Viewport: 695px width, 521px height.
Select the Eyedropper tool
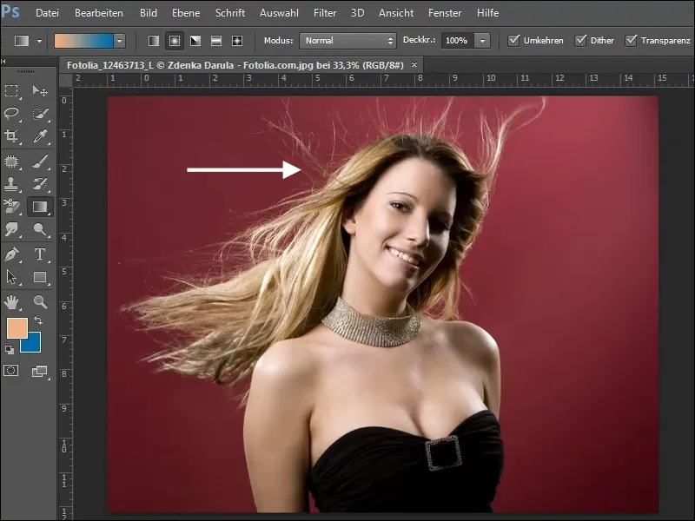(x=40, y=136)
